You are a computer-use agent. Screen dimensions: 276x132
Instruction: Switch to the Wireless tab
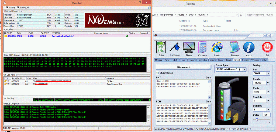255,60
